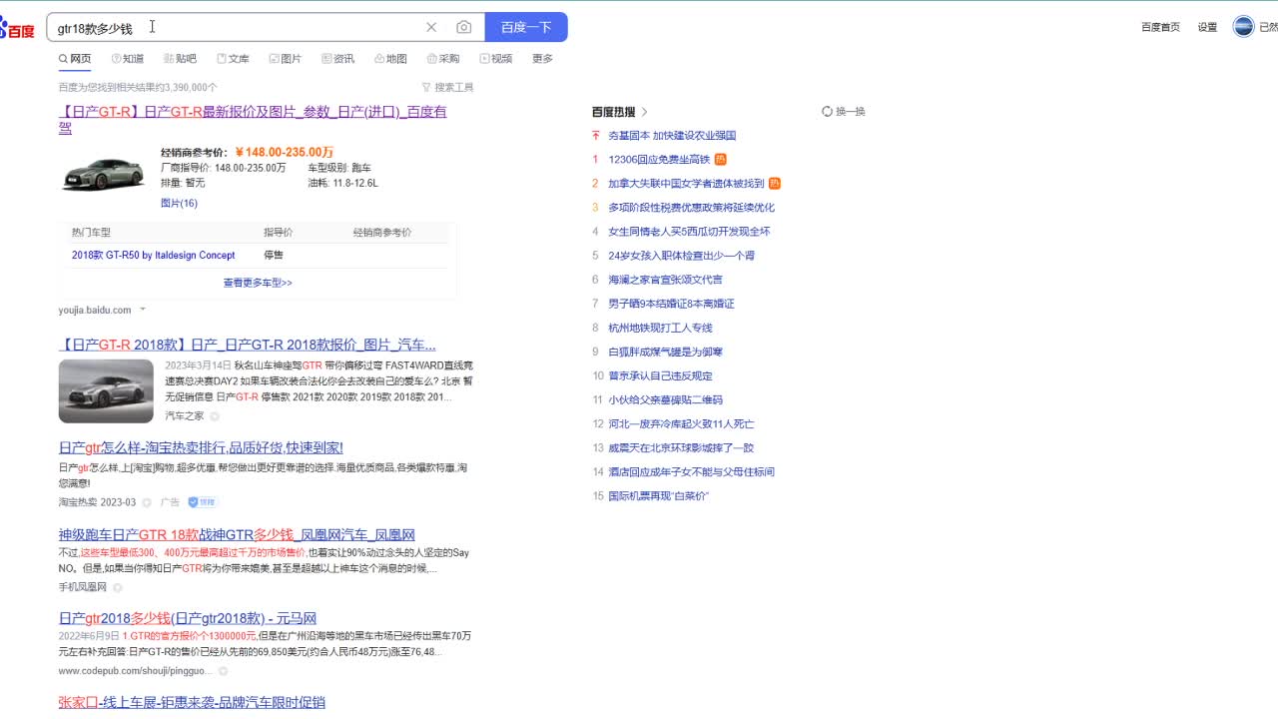Click the gray GT-R thumbnail in first result

pos(103,175)
